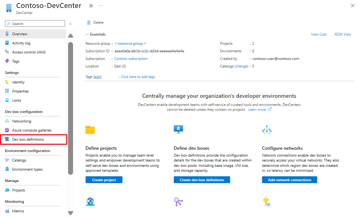
Task: Open Dev box definitions menu item
Action: tap(33, 140)
